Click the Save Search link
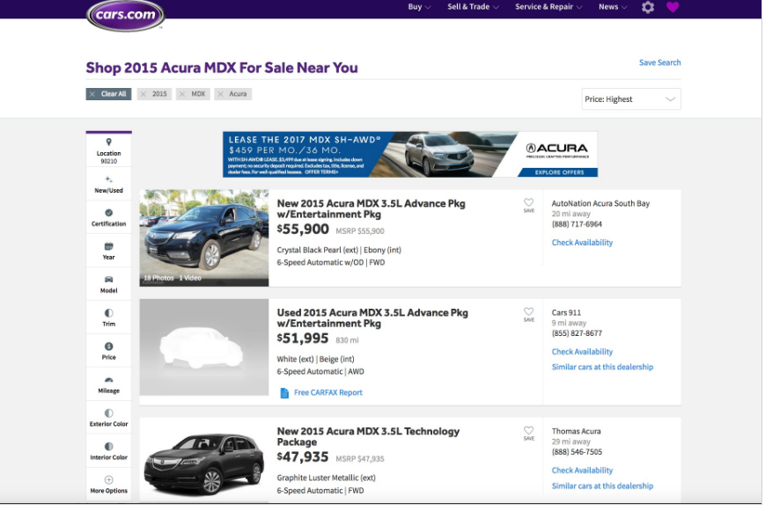The height and width of the screenshot is (511, 765). coord(659,62)
